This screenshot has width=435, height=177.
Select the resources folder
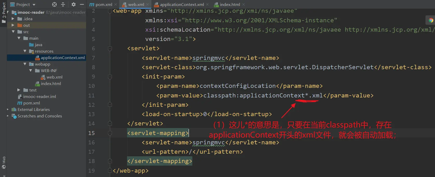pos(41,51)
